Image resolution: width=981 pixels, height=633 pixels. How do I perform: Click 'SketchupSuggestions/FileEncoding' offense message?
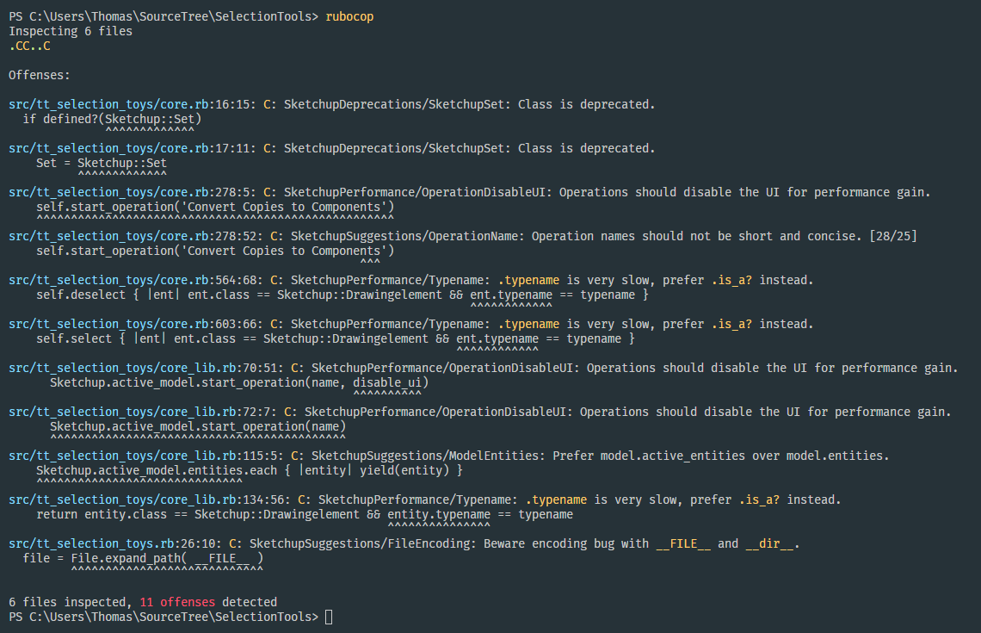[x=525, y=543]
